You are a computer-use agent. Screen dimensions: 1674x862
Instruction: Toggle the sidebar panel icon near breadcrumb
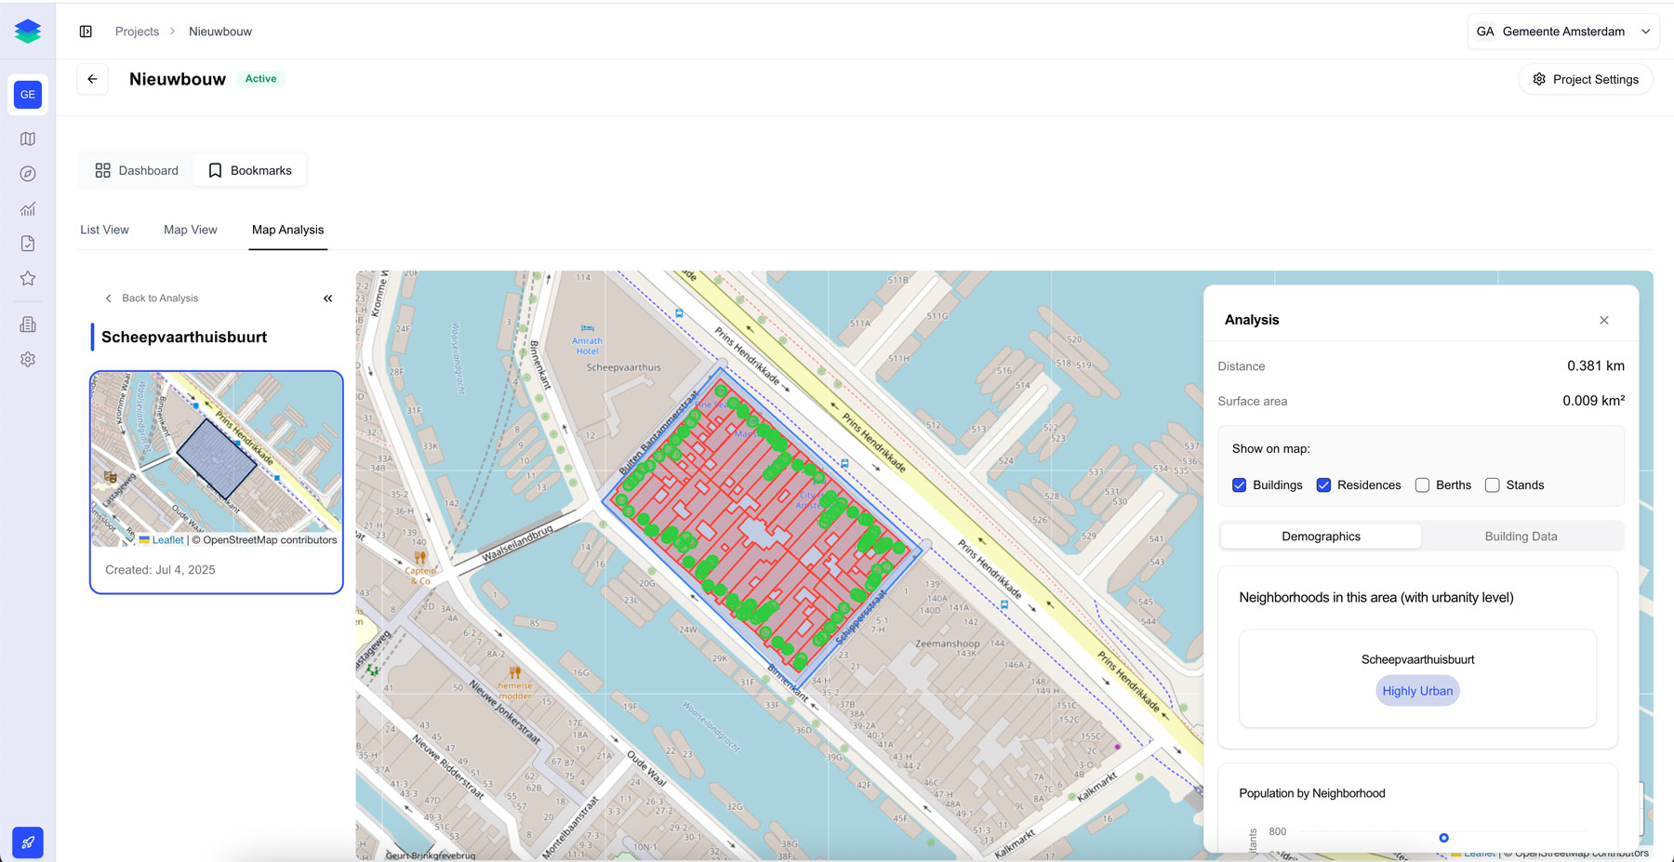[x=86, y=32]
